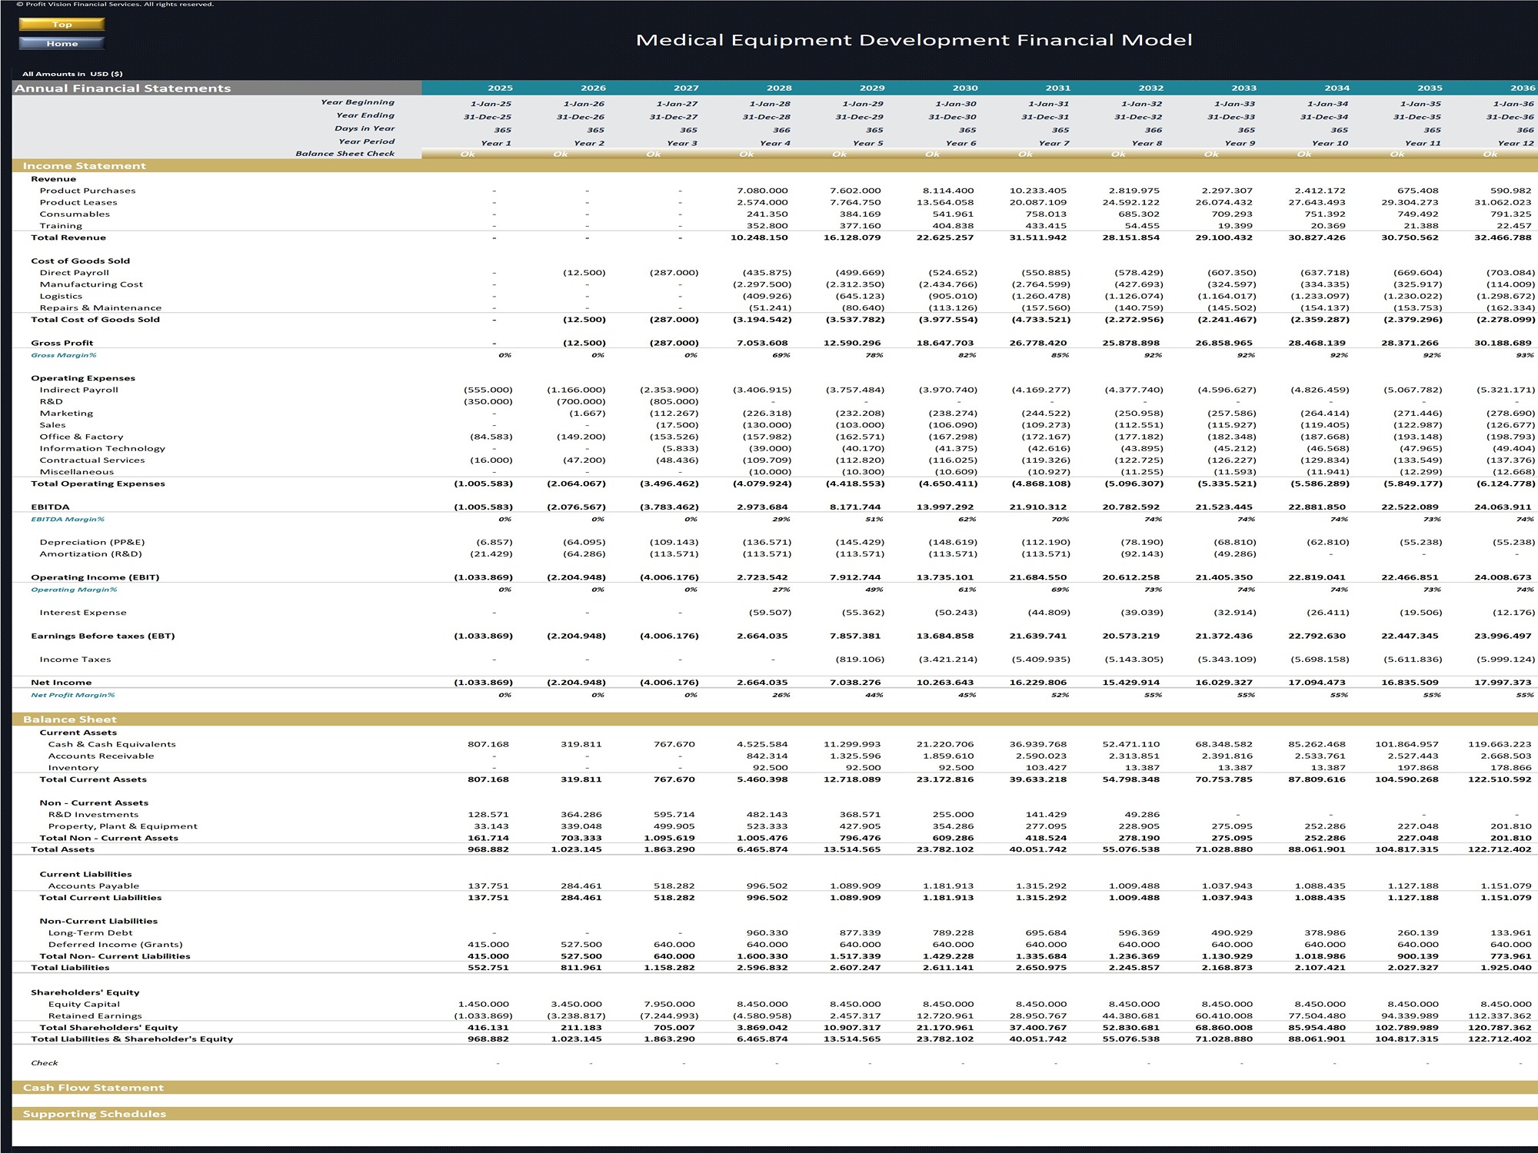Click the Check row label
The width and height of the screenshot is (1538, 1153).
tap(45, 1063)
